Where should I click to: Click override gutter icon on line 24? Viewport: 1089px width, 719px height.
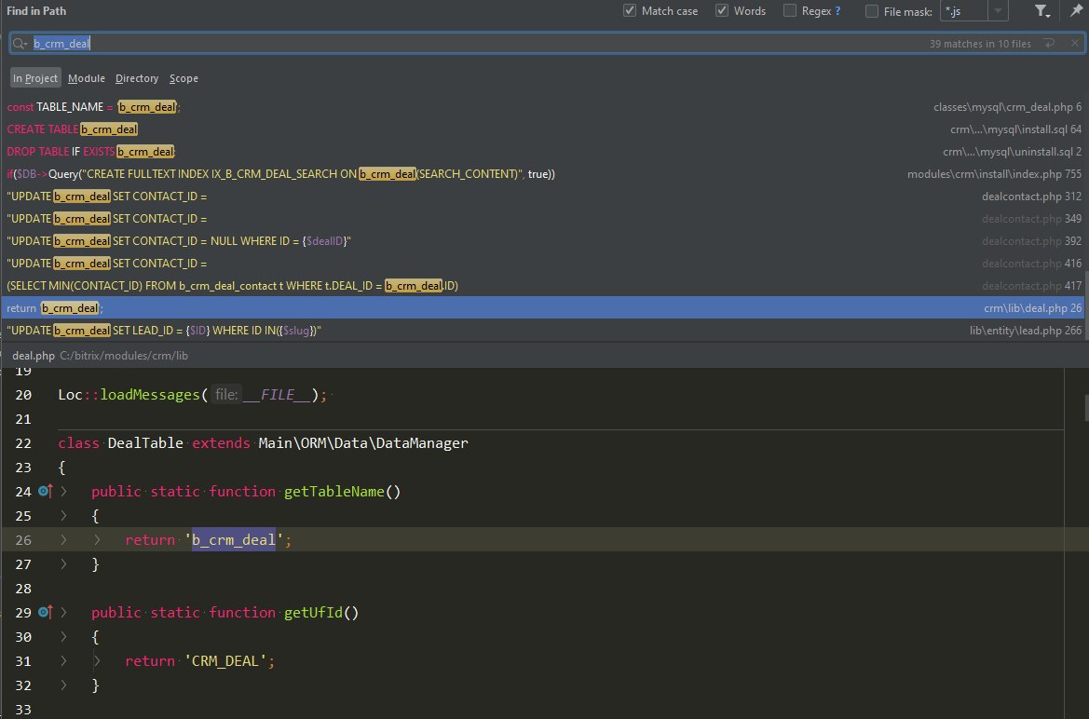pos(45,492)
